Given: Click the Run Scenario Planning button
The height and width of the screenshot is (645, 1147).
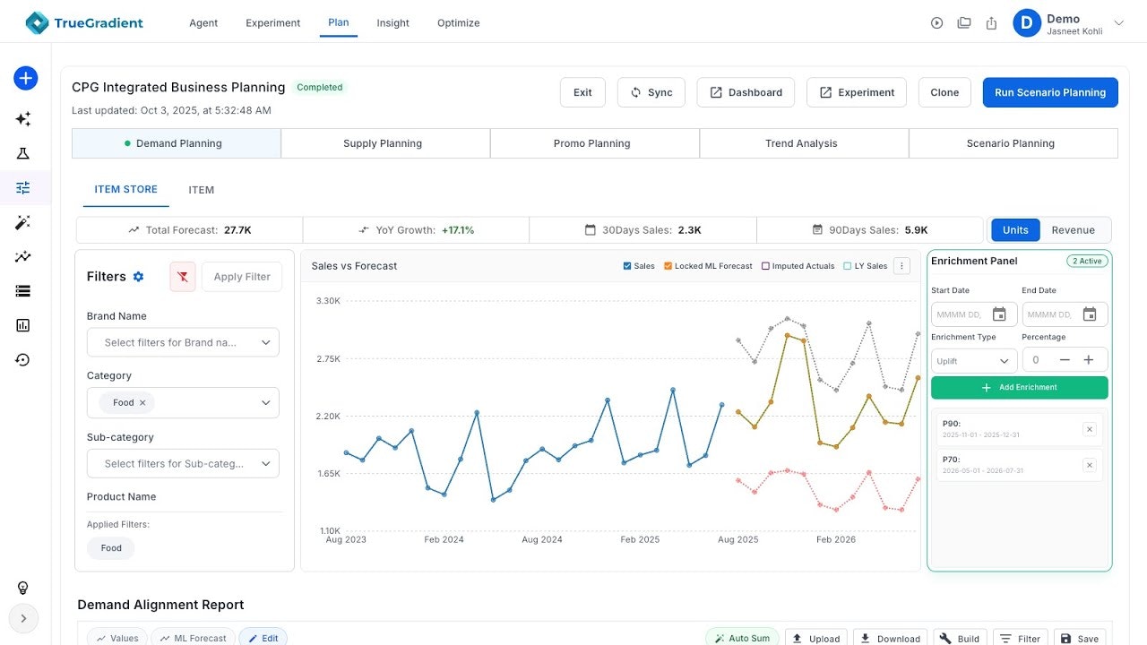Looking at the screenshot, I should tap(1049, 92).
